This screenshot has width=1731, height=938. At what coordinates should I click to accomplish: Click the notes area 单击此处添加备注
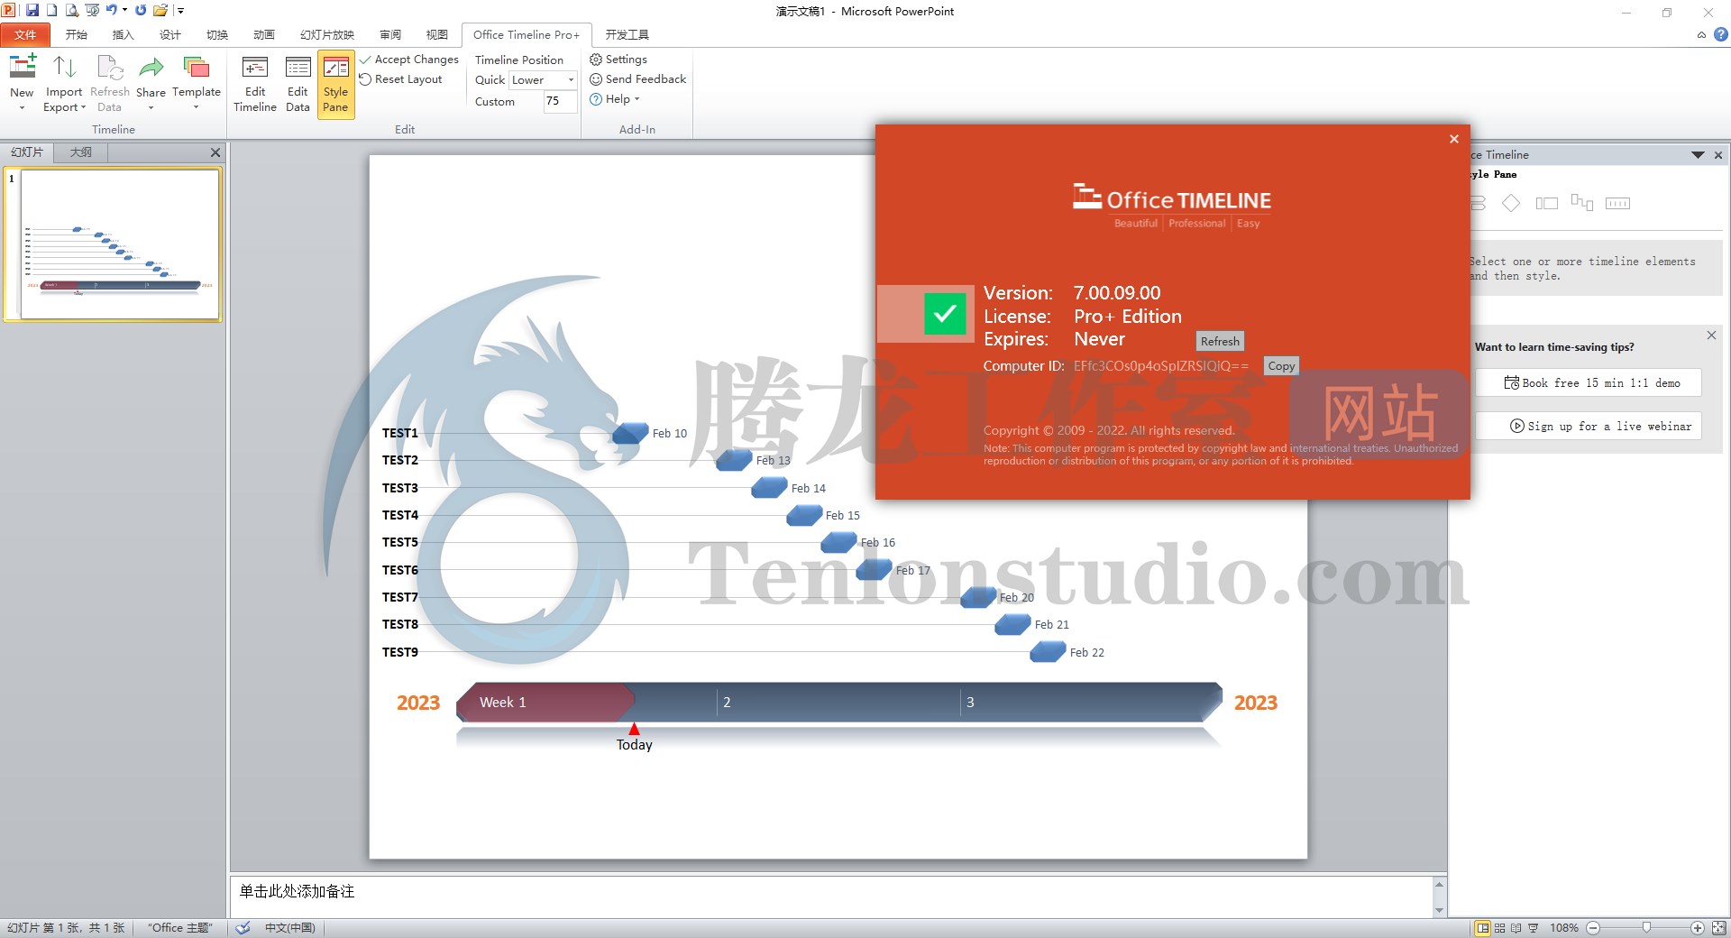pos(831,896)
